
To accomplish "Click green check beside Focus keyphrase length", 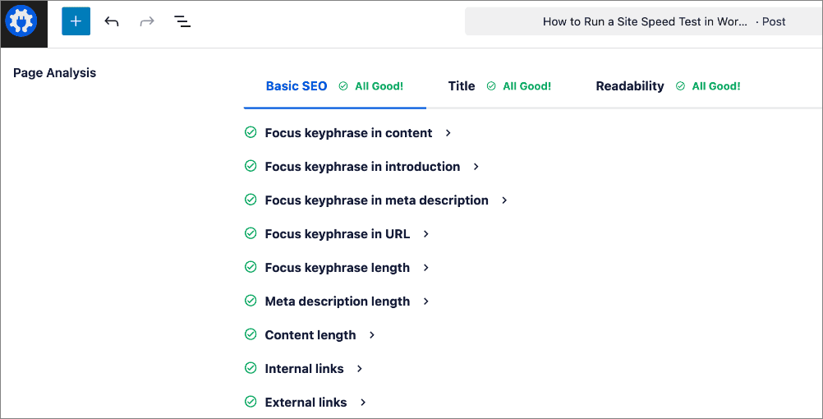I will (251, 267).
